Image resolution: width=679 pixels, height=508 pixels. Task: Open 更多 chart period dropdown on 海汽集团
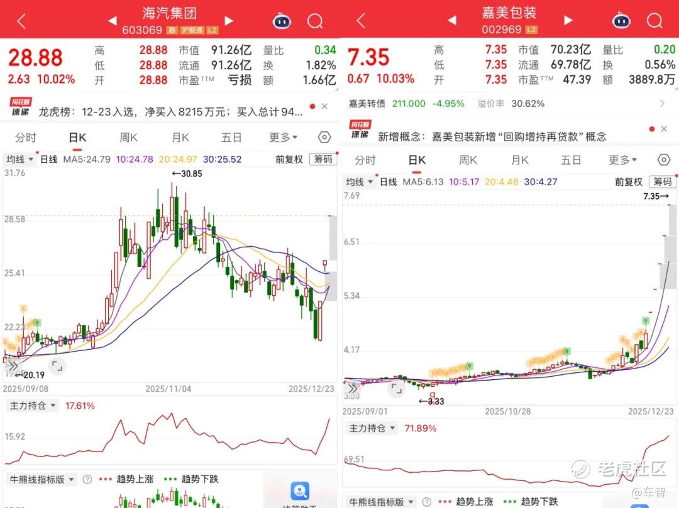coord(283,138)
